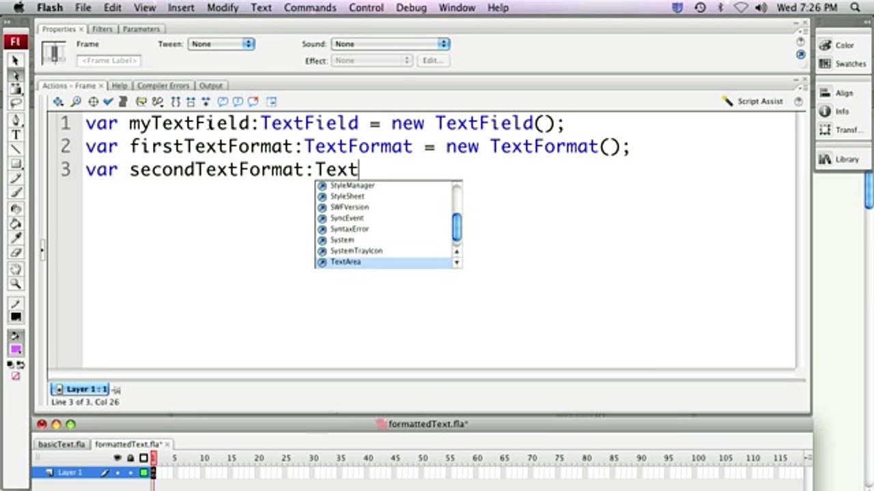Click the Stroke color swatch

click(15, 317)
